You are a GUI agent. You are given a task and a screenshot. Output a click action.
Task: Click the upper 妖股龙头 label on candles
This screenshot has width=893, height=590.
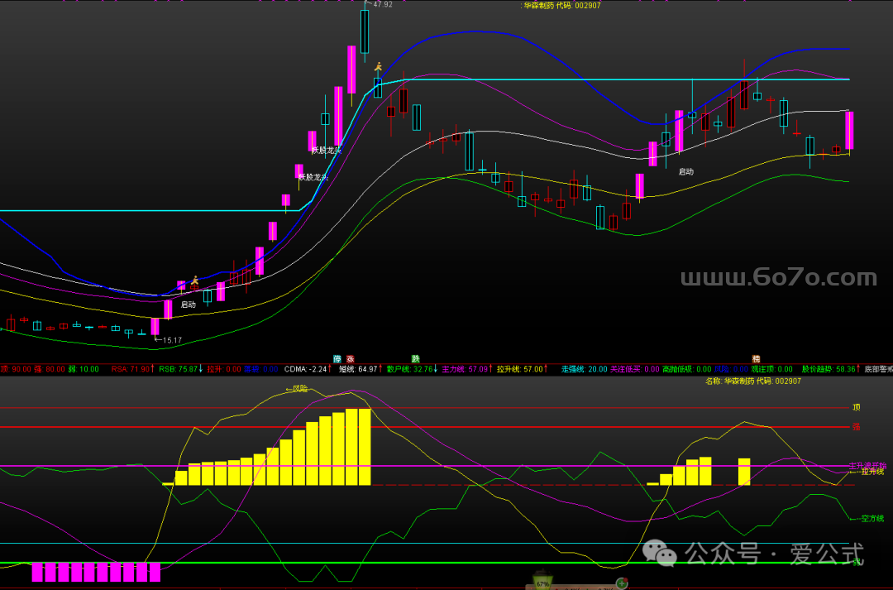tap(325, 151)
